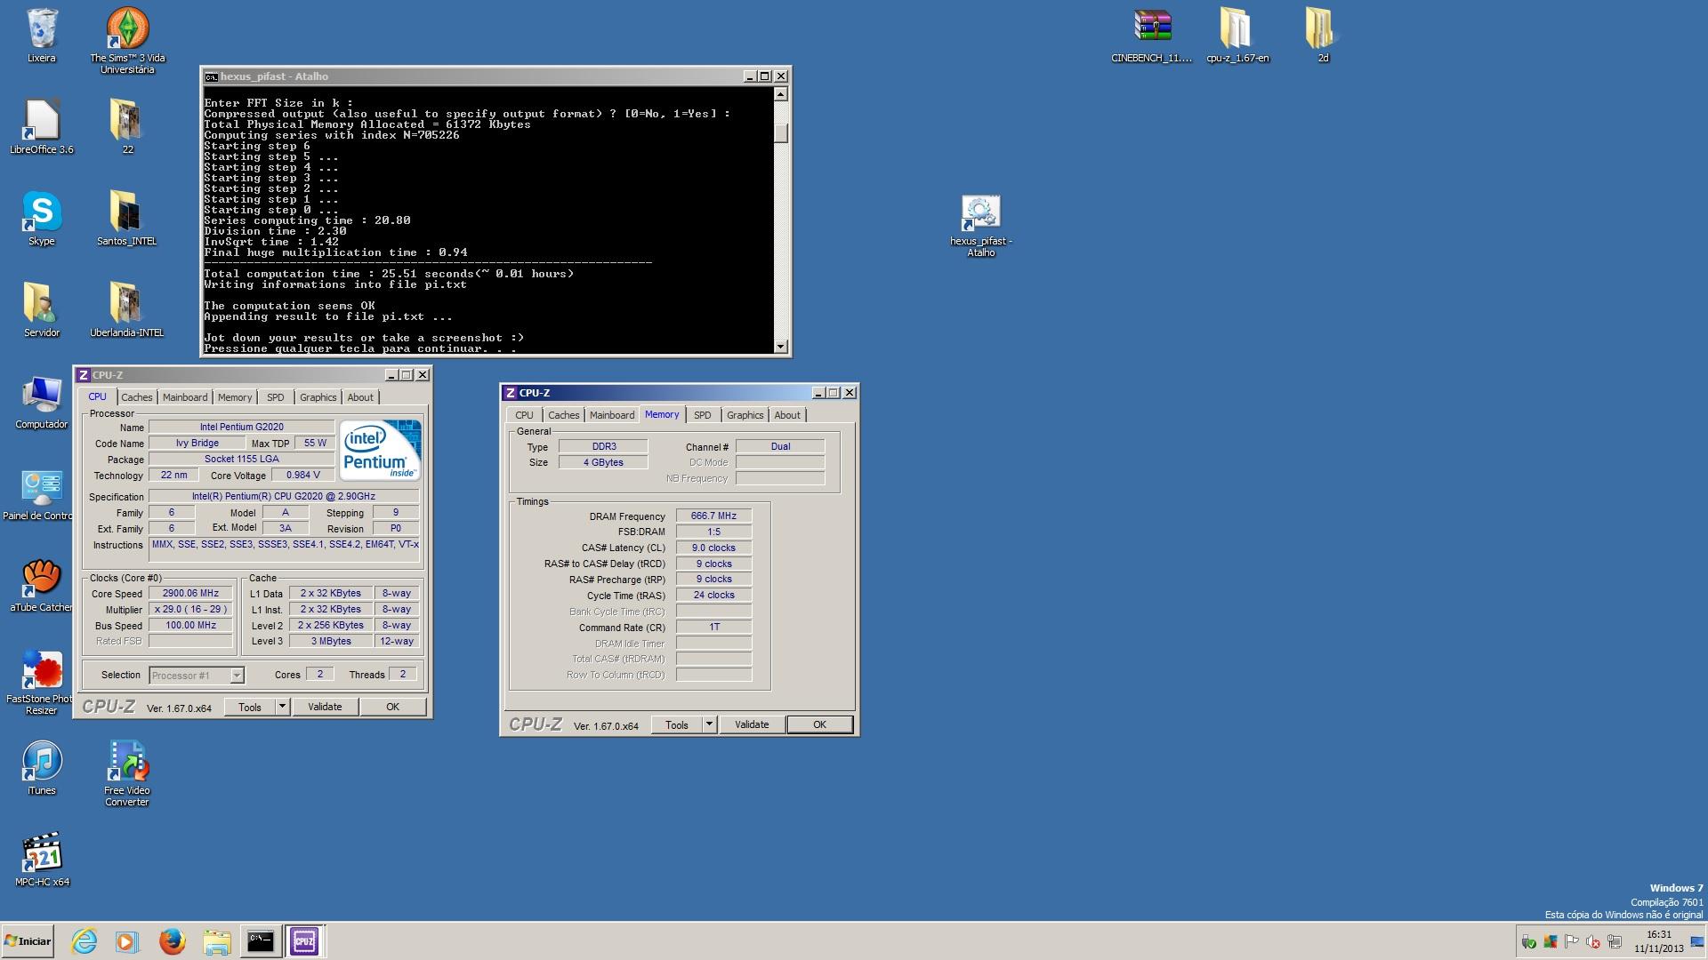Launch Firefox from the taskbar
Viewport: 1708px width, 960px height.
click(172, 941)
